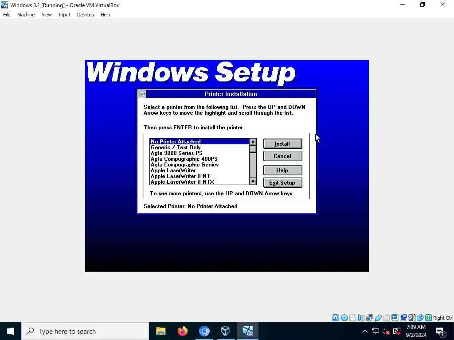The width and height of the screenshot is (454, 340).
Task: Open the notification center icon
Action: [440, 332]
